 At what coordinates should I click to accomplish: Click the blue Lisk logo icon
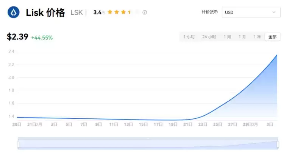(x=14, y=12)
